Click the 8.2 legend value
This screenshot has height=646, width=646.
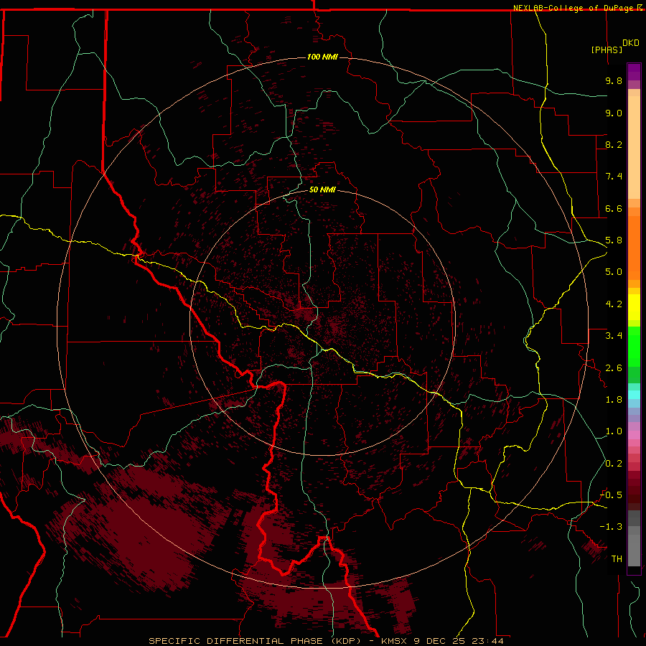pyautogui.click(x=614, y=144)
